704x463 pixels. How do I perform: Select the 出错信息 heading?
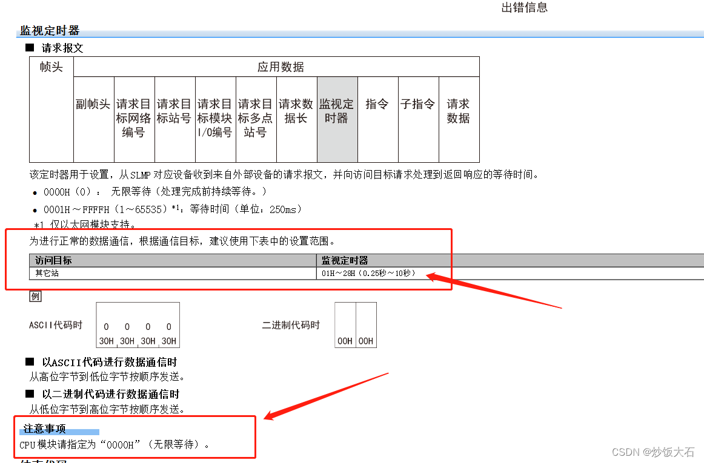pyautogui.click(x=523, y=7)
